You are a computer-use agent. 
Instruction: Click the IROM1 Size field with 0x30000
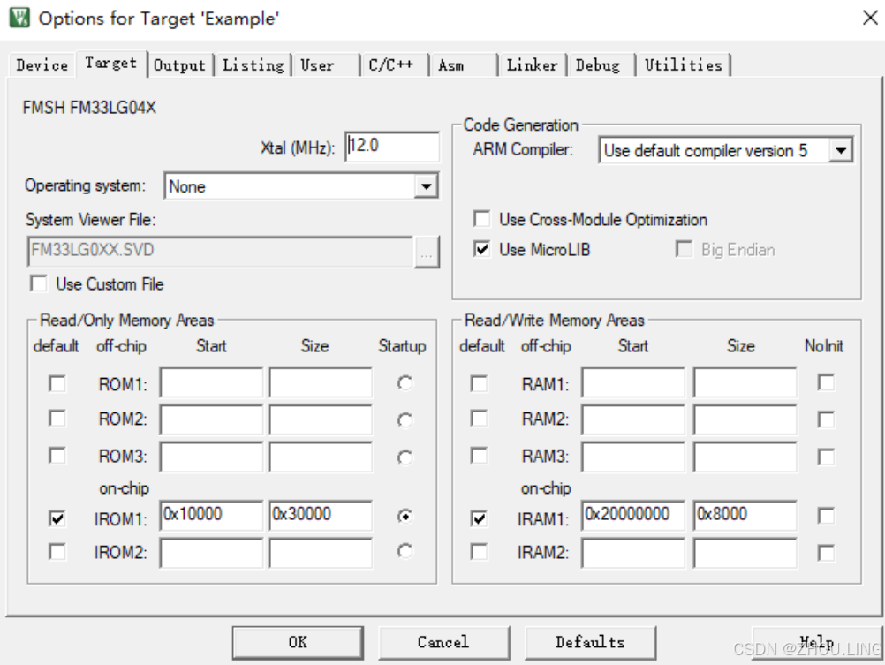321,515
